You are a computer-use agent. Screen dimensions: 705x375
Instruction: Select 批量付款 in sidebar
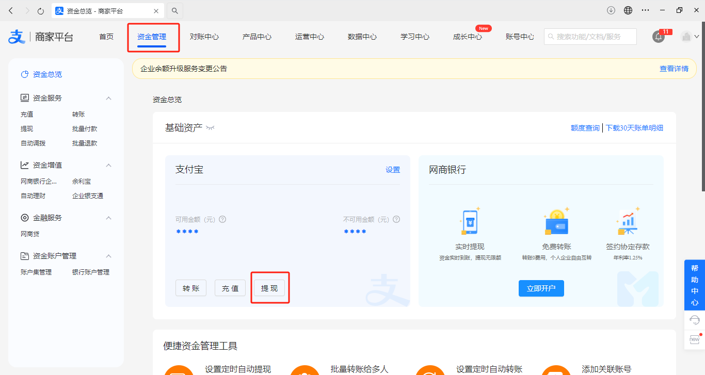pyautogui.click(x=85, y=129)
